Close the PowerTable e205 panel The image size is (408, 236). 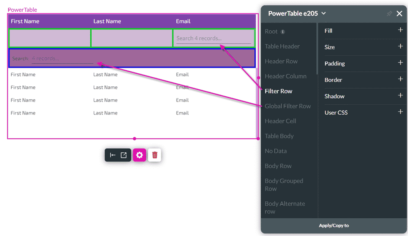[399, 14]
